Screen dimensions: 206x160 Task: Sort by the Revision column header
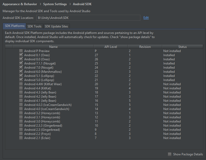(x=145, y=47)
